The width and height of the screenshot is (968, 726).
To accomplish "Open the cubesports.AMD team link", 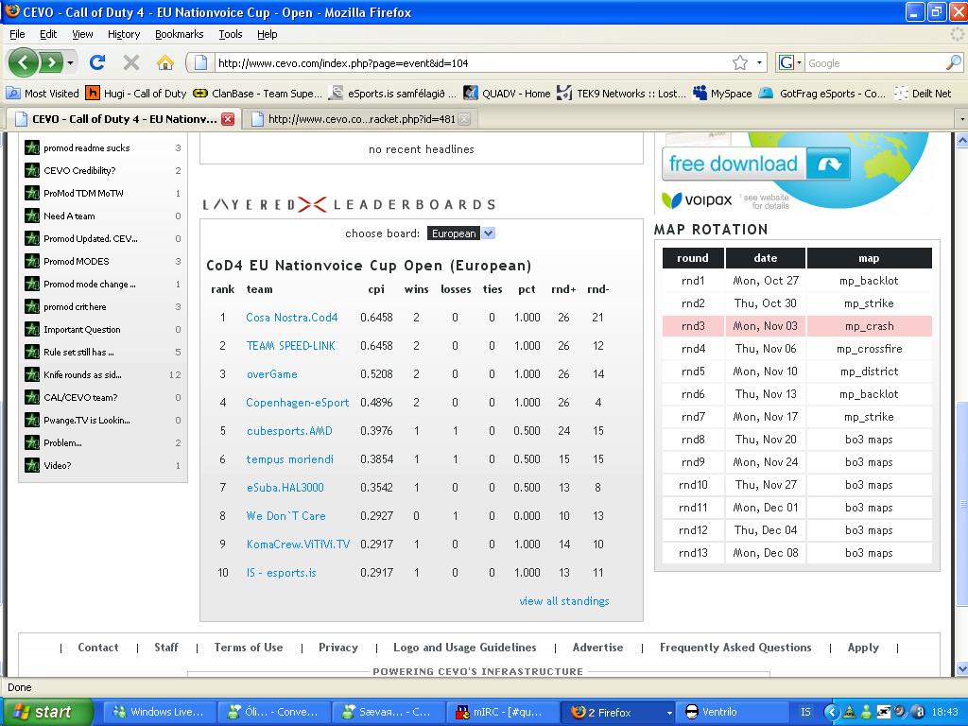I will [289, 431].
